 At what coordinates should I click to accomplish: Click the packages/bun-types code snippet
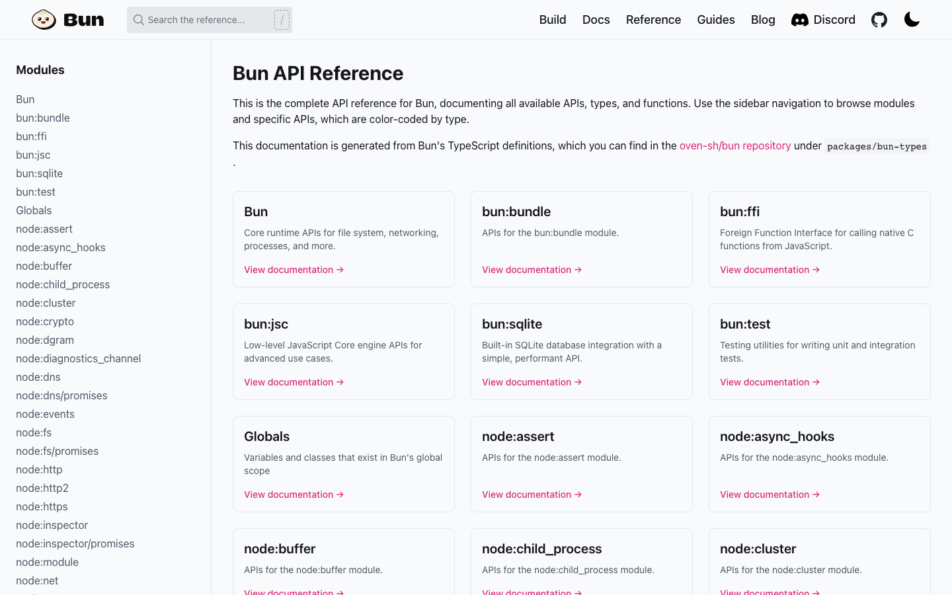click(877, 146)
